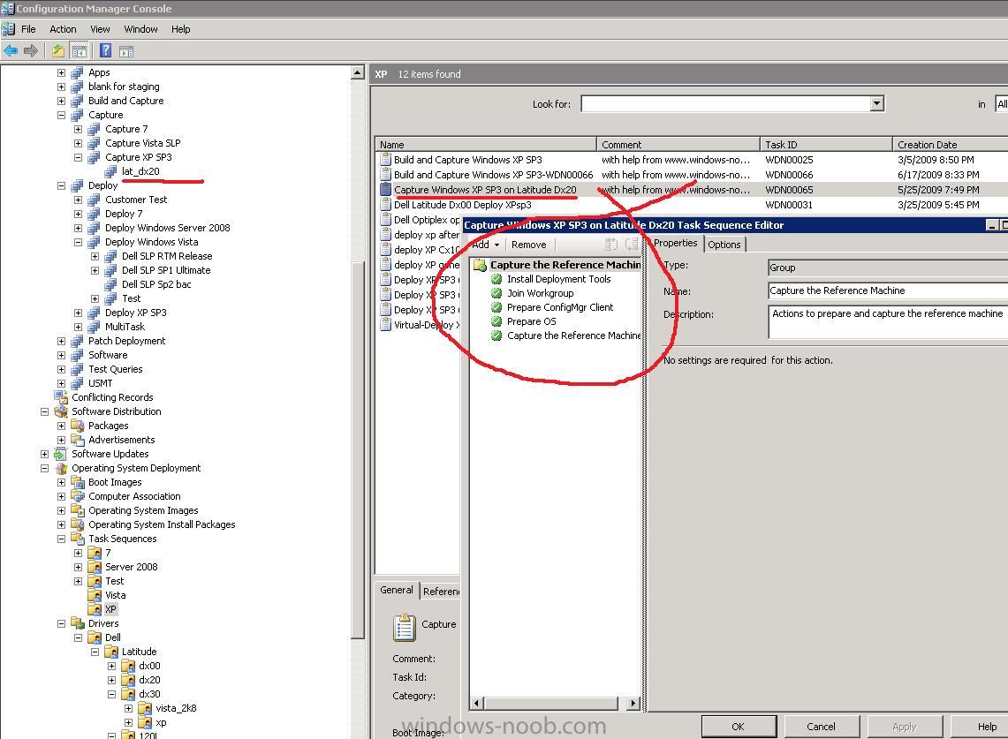Sort list by Creation Date column header
The width and height of the screenshot is (1008, 739).
tap(951, 145)
